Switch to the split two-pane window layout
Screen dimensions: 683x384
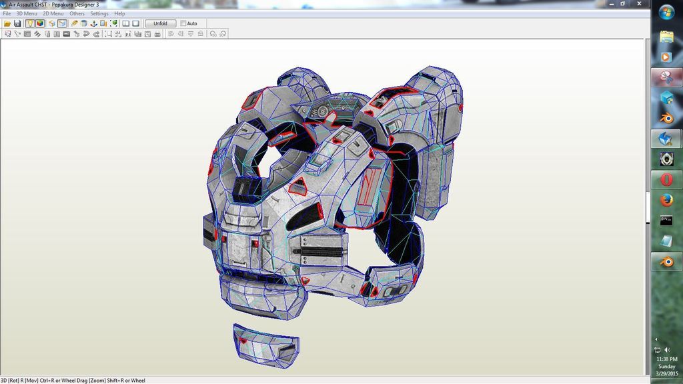click(x=126, y=23)
